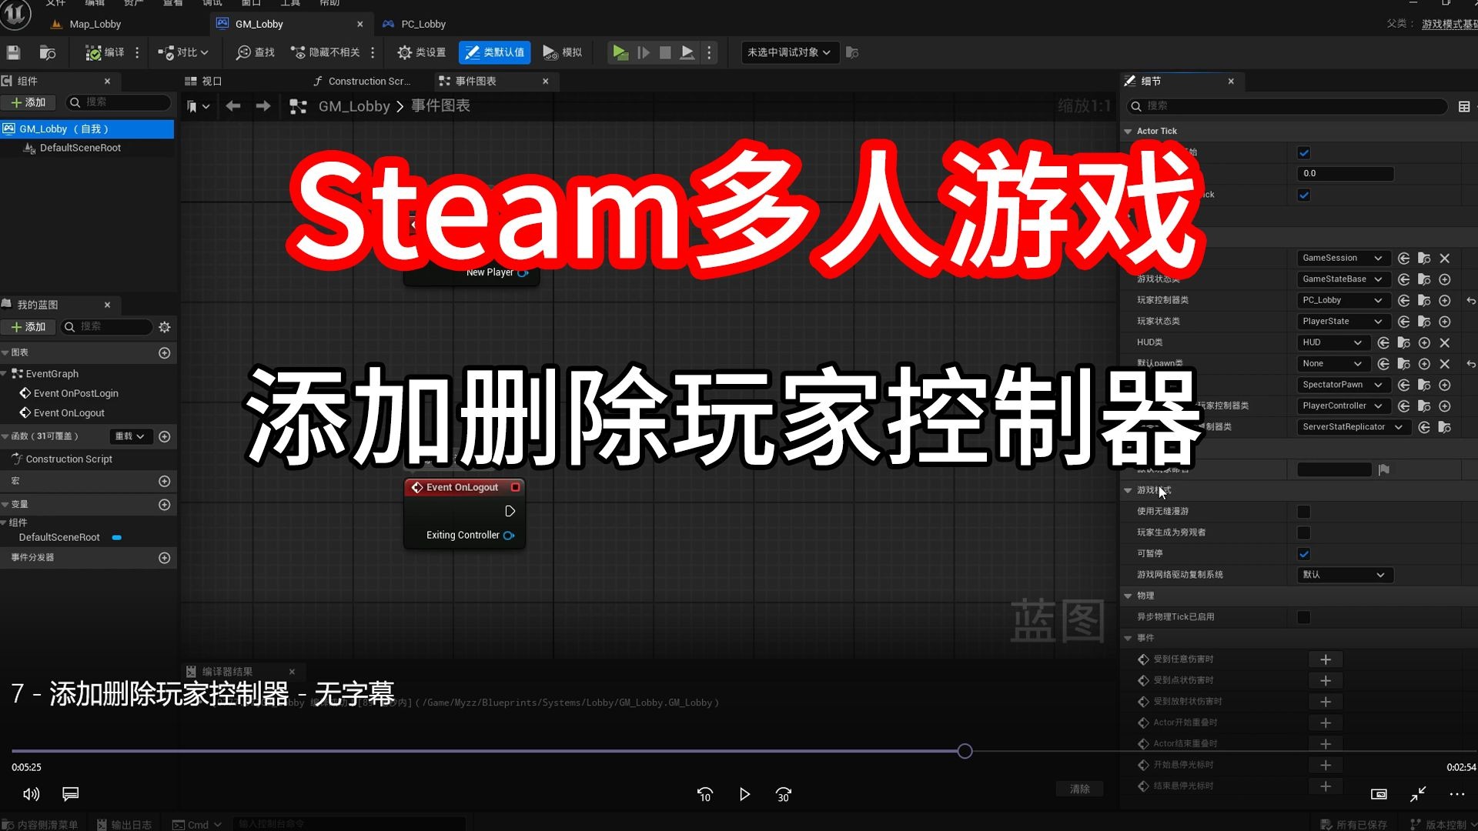Add a new graph with the plus icon
The width and height of the screenshot is (1478, 831).
pos(164,352)
